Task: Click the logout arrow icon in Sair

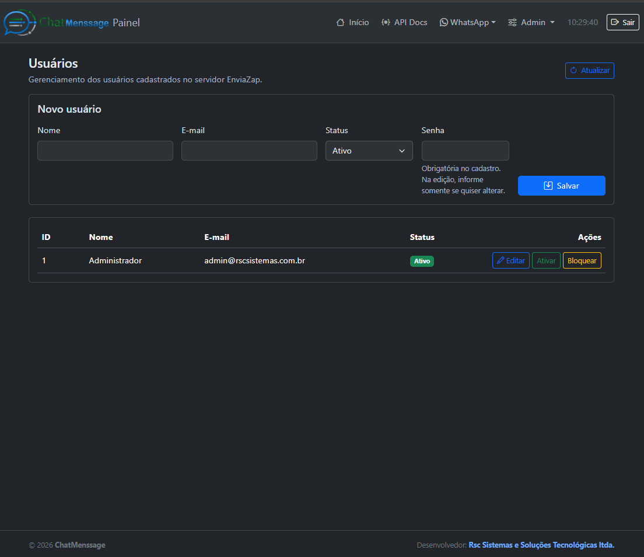Action: click(x=615, y=22)
